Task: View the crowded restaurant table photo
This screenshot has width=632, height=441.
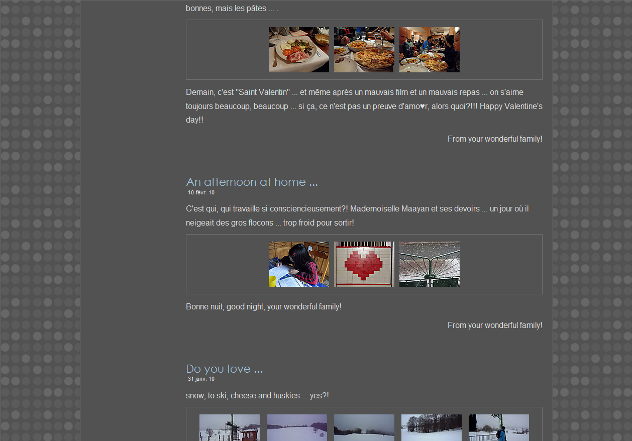Action: click(429, 50)
